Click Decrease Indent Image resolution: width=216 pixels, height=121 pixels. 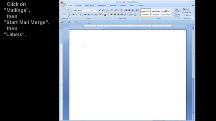pyautogui.click(x=126, y=10)
